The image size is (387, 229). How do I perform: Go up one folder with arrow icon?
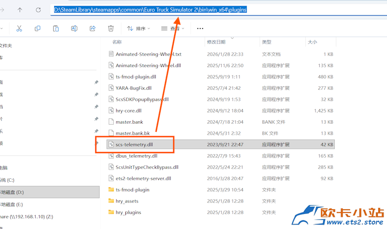click(20, 10)
